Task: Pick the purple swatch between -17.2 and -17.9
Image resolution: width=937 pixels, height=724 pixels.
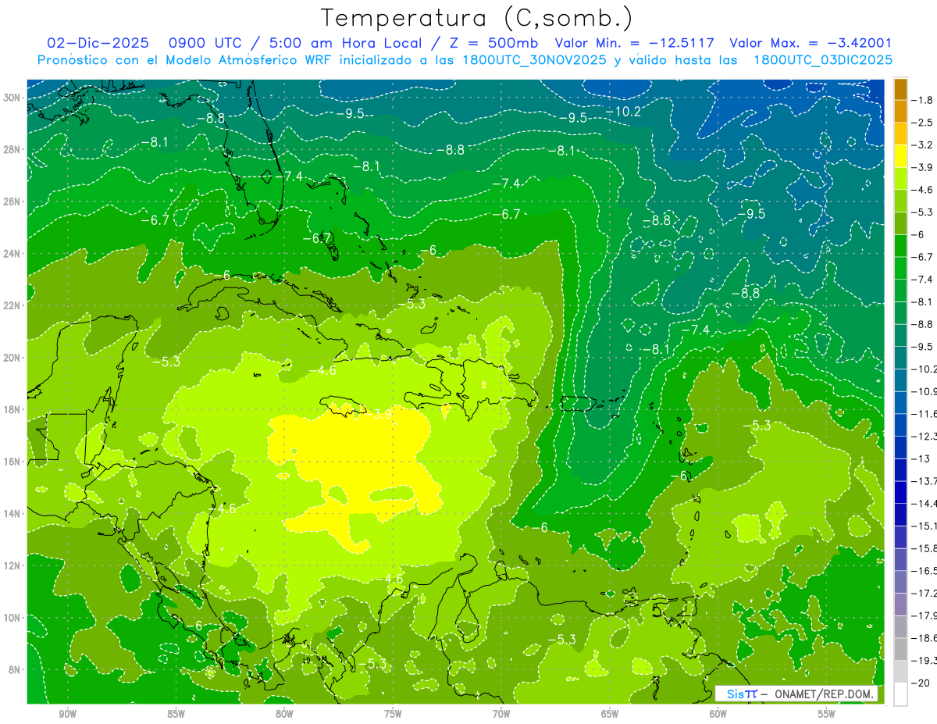Action: click(900, 604)
